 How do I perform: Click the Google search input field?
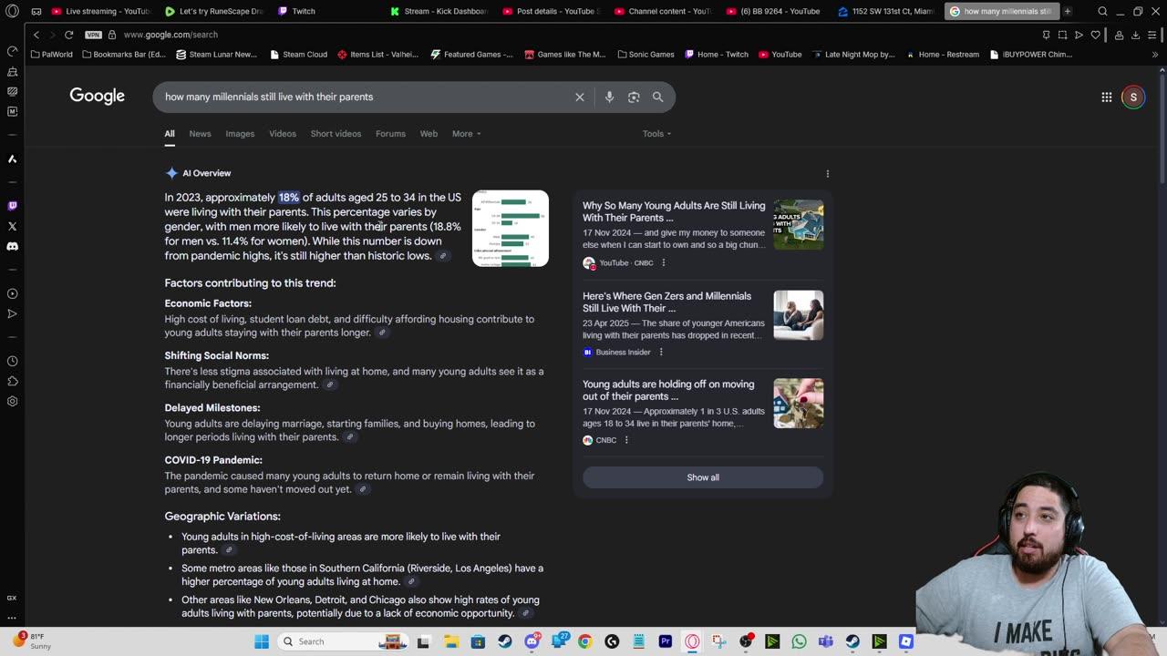click(x=365, y=97)
